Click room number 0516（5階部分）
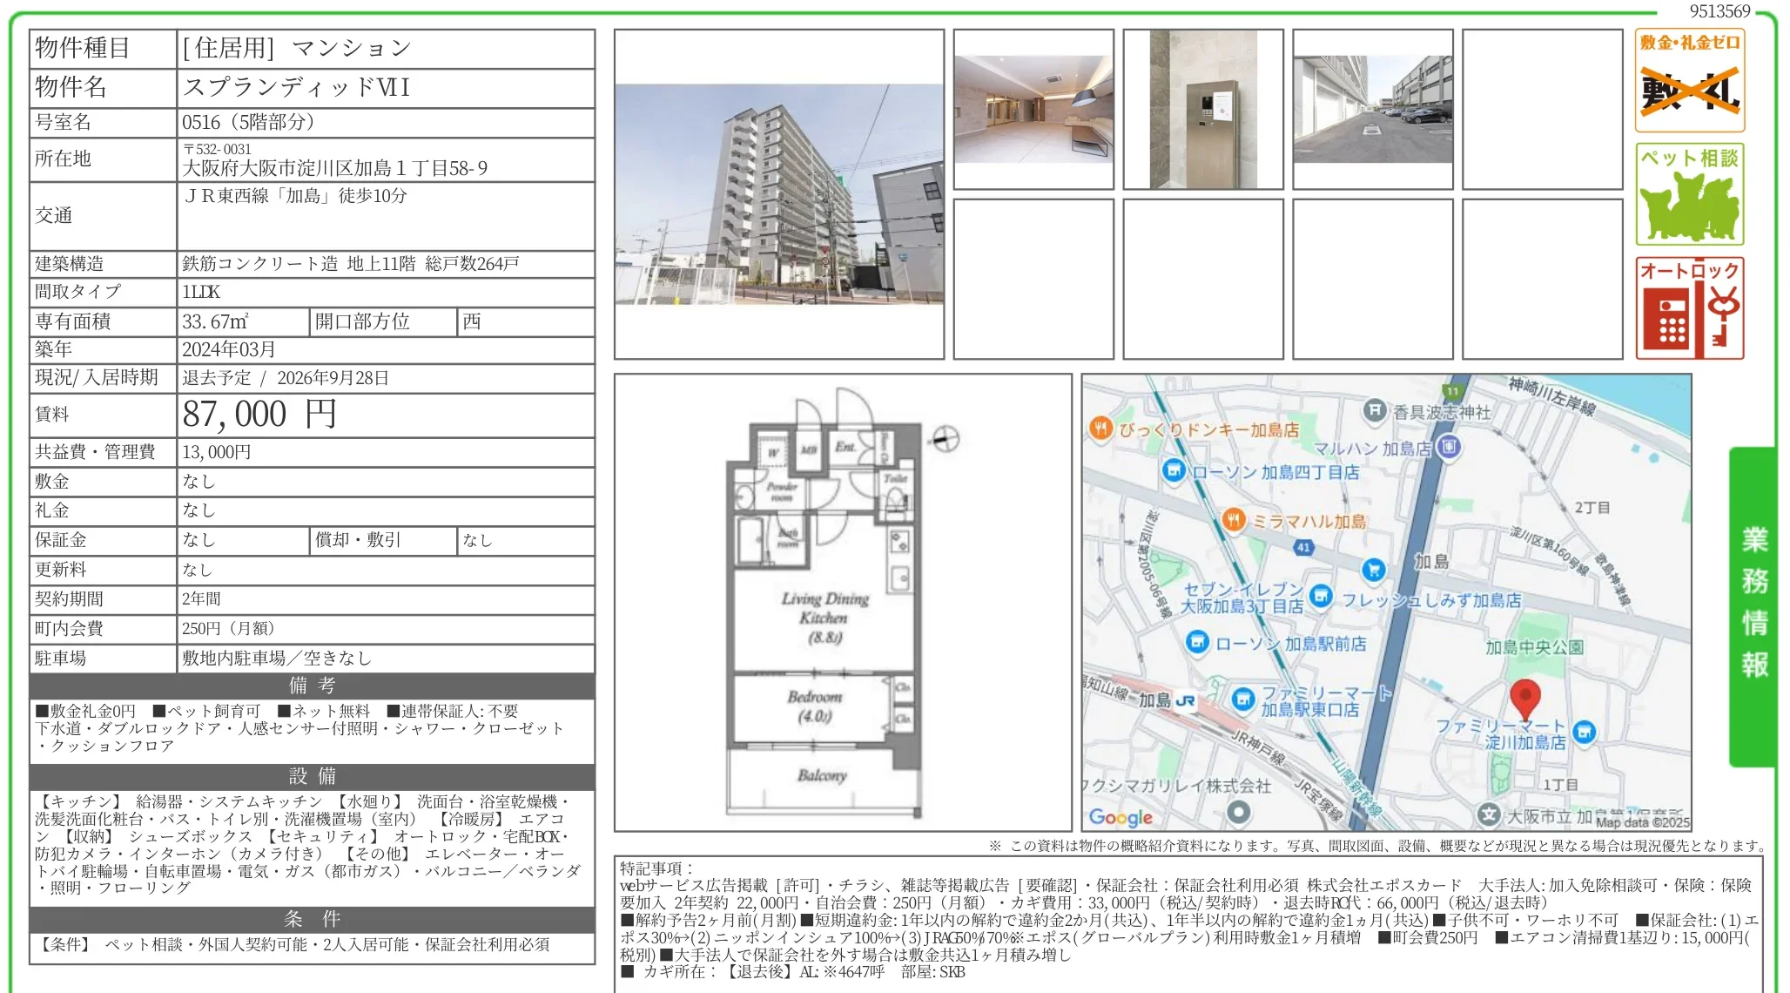1790x993 pixels. [248, 122]
